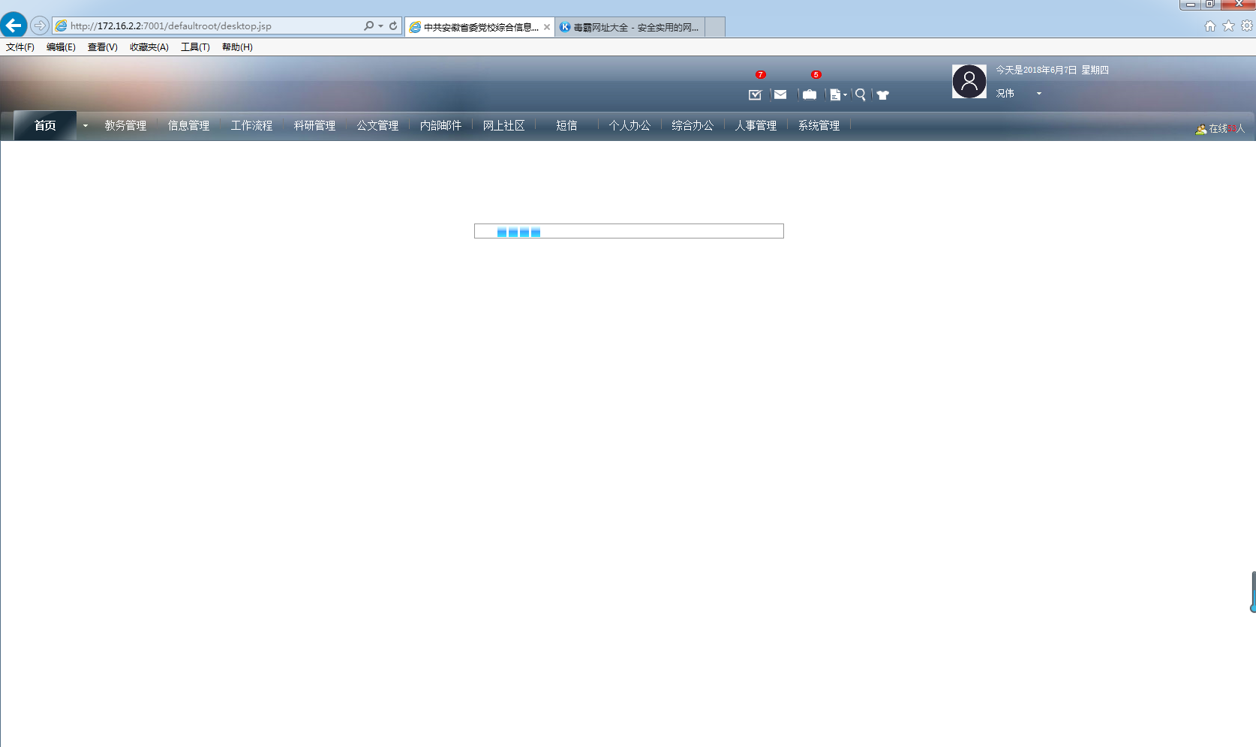Viewport: 1256px width, 747px height.
Task: Open the 教务管理 navigation item
Action: 125,126
